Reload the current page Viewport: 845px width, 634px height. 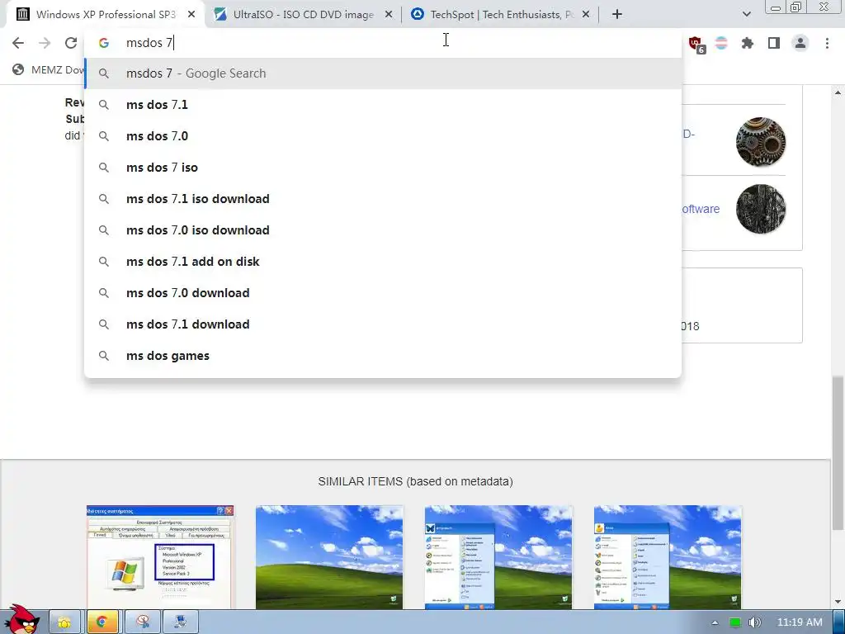coord(71,43)
